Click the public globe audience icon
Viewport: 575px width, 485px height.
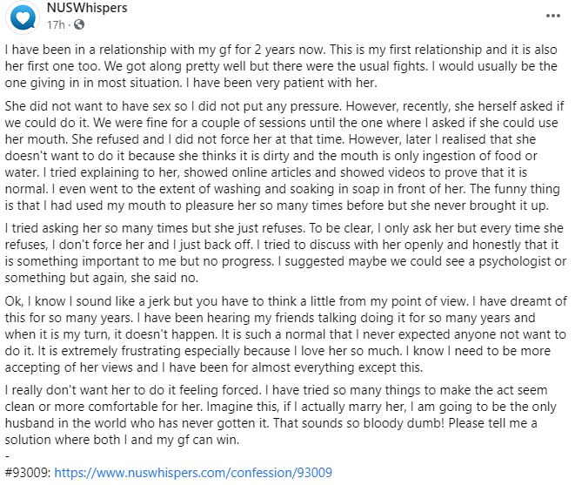click(x=79, y=24)
